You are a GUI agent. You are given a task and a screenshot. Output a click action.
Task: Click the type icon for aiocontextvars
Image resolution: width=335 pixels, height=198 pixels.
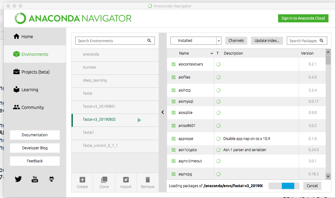(218, 64)
